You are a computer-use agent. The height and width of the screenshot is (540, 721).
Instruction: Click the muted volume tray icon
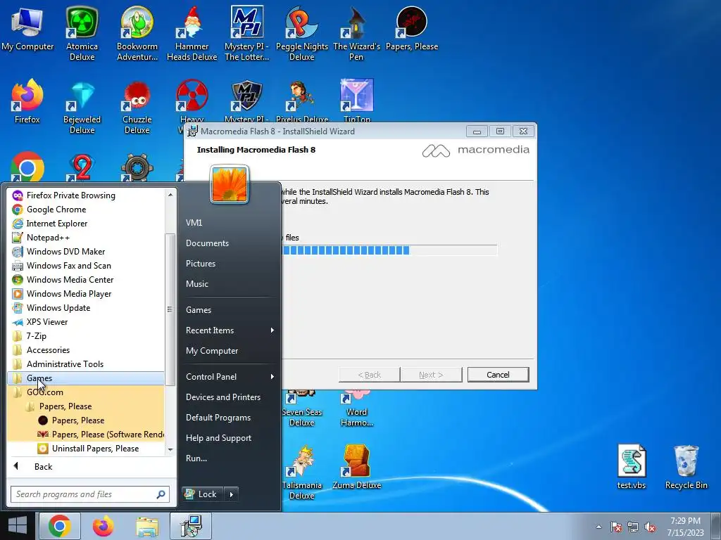[x=650, y=527]
